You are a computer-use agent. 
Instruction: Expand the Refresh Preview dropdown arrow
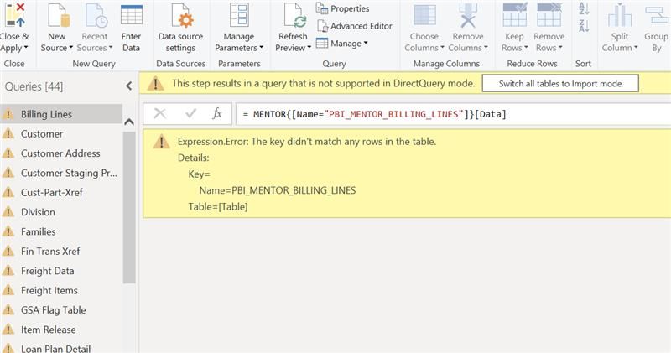[x=309, y=48]
